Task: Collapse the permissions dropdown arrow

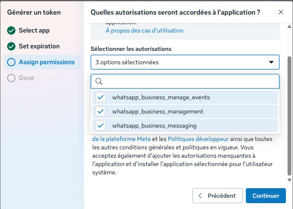Action: click(x=271, y=62)
